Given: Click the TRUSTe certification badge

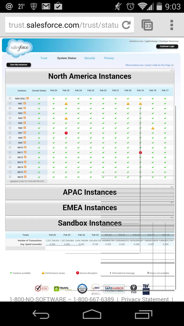Looking at the screenshot, I should tap(63, 288).
